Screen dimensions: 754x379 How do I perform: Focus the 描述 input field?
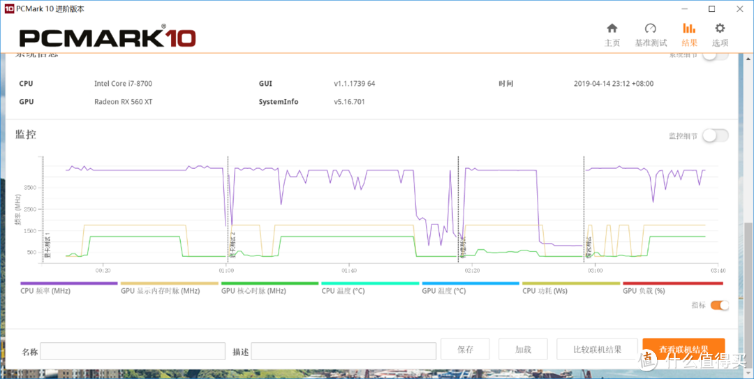[x=343, y=351]
